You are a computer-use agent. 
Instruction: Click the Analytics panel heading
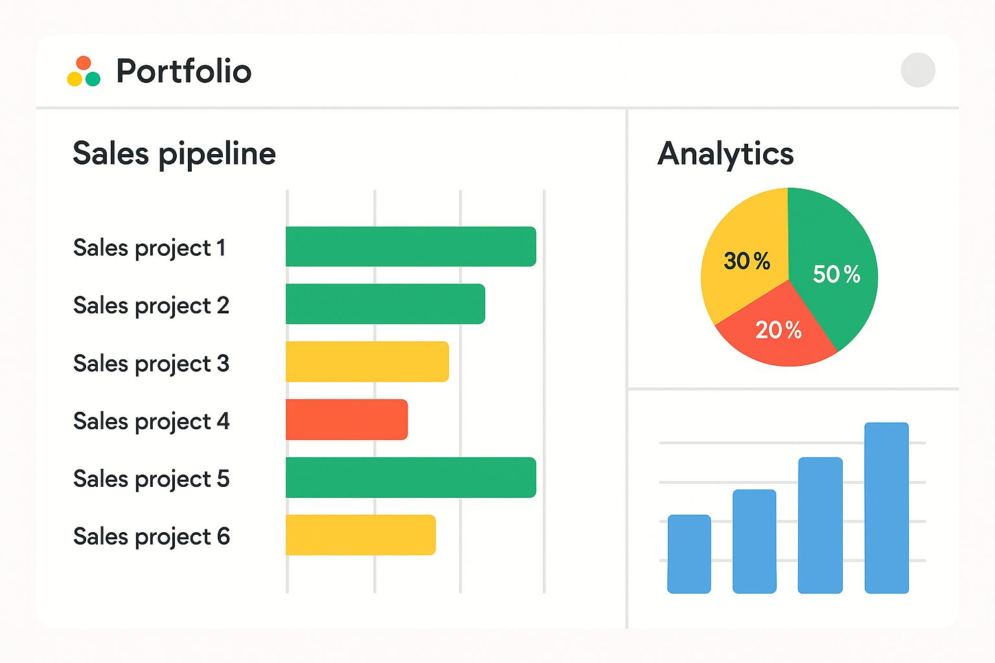pyautogui.click(x=726, y=154)
